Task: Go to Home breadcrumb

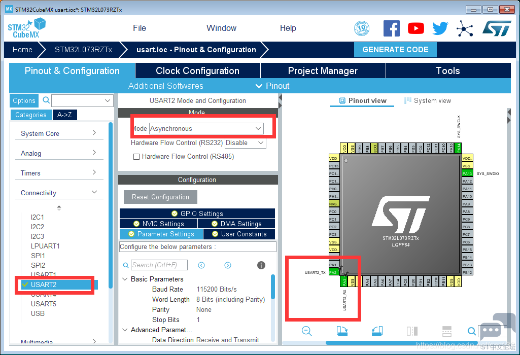Action: 22,50
